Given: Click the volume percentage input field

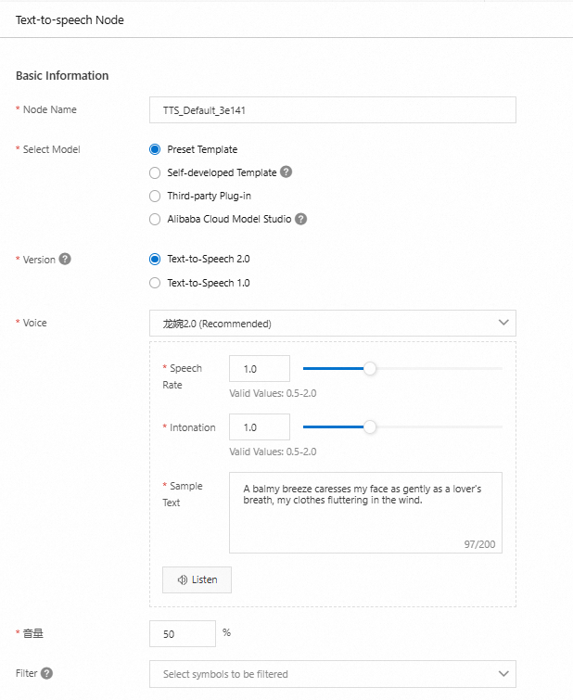Looking at the screenshot, I should tap(182, 634).
